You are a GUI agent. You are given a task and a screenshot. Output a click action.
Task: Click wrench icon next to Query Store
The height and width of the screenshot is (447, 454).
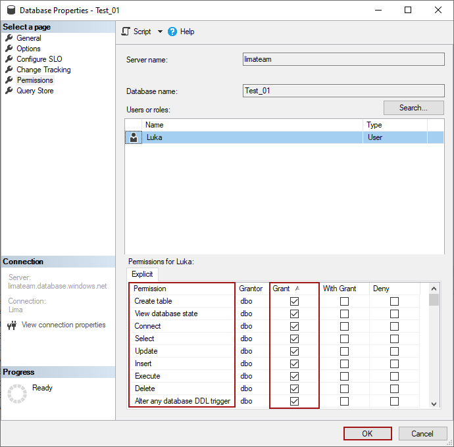click(9, 91)
